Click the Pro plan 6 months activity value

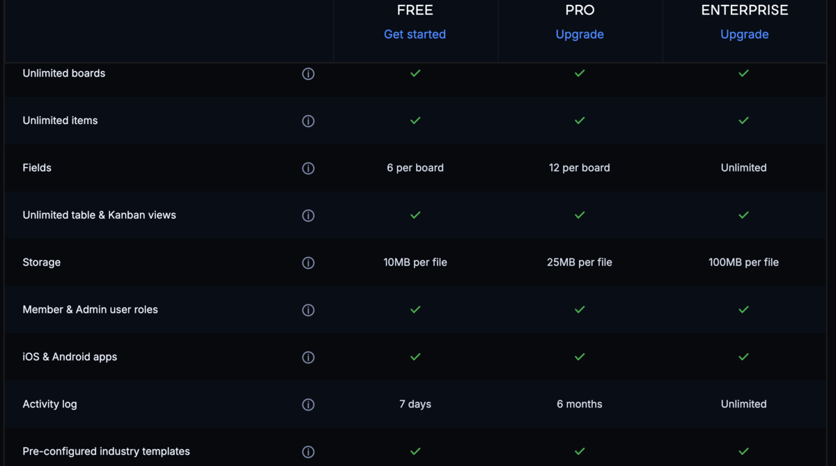click(580, 404)
